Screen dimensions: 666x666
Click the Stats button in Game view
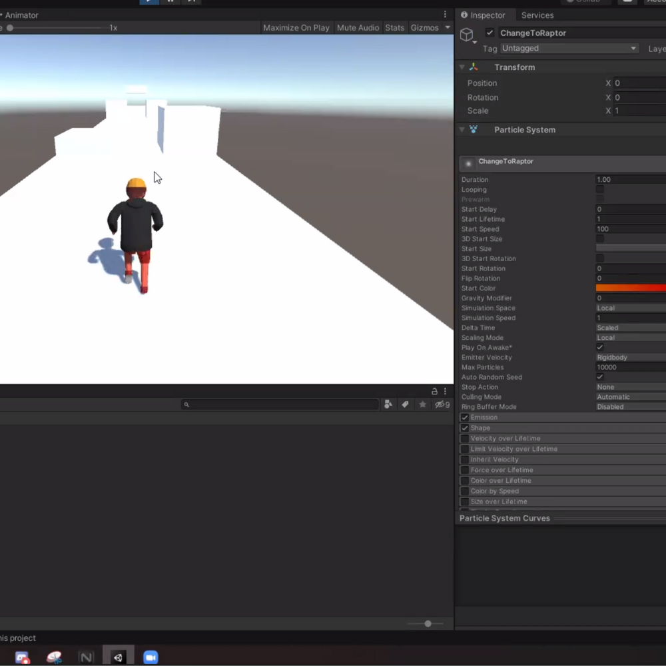(394, 27)
